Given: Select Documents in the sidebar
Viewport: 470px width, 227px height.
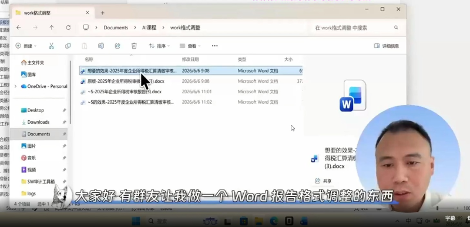Looking at the screenshot, I should pyautogui.click(x=39, y=134).
